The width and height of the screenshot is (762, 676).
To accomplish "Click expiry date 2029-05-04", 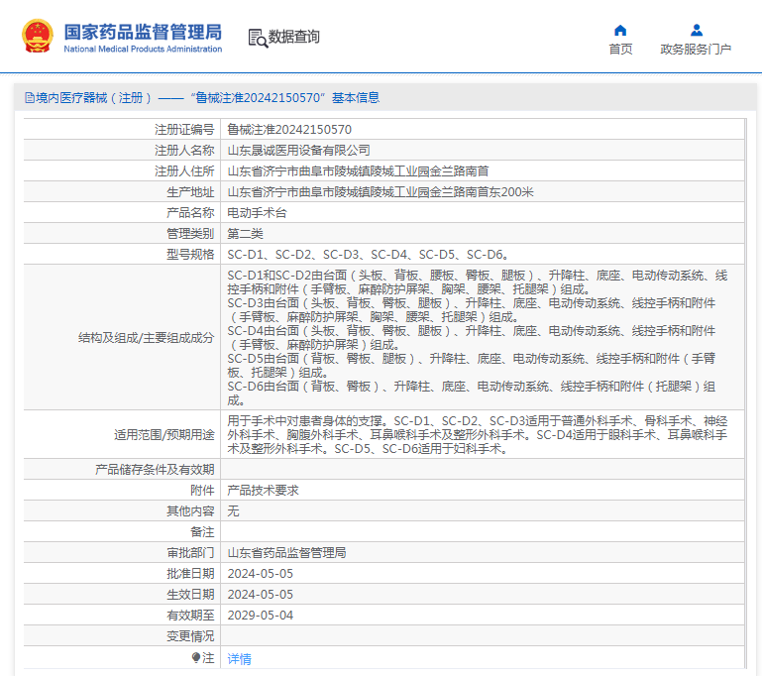I will pos(260,616).
